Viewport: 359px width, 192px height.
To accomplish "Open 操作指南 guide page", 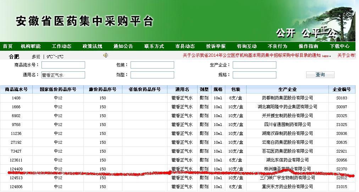I will pos(308,46).
